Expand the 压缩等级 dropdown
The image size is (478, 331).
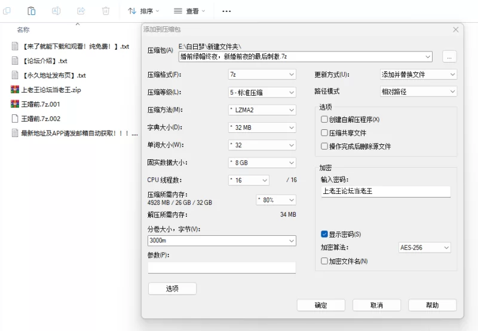tap(262, 92)
